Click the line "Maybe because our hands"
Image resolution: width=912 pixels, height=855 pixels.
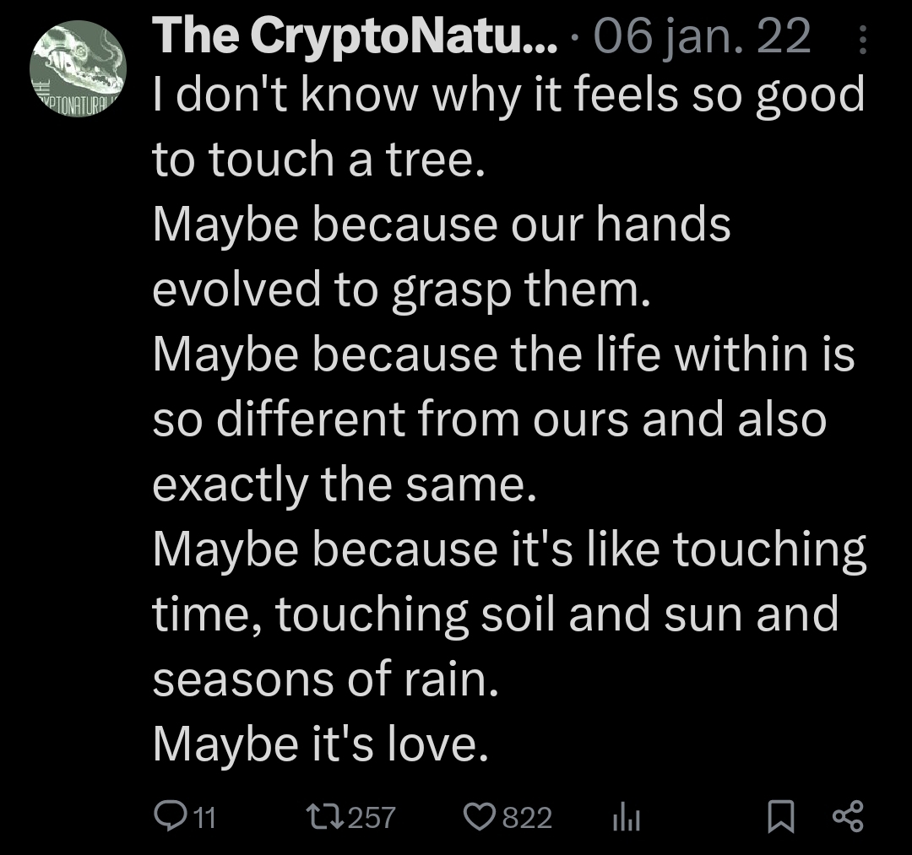(x=441, y=225)
